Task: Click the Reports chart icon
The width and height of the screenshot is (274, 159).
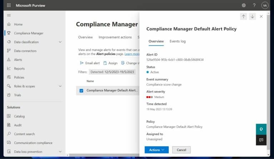Action: coord(9,68)
